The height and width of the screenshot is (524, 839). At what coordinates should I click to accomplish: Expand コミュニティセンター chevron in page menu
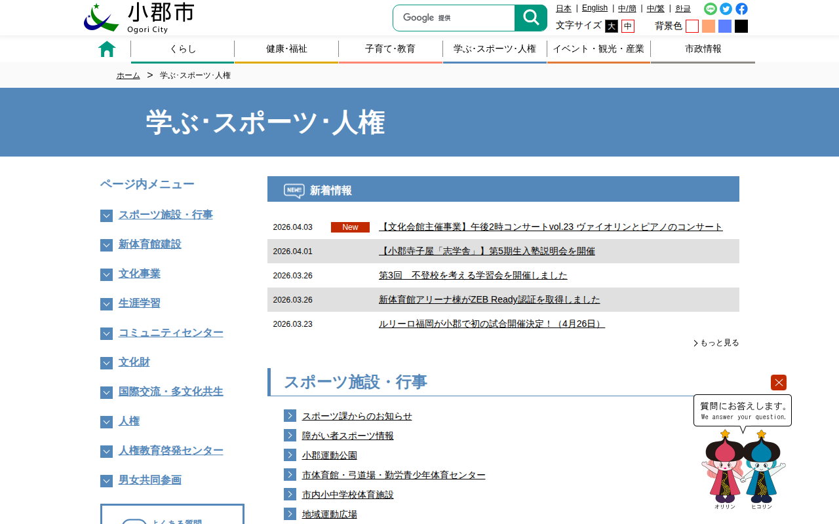pyautogui.click(x=107, y=333)
